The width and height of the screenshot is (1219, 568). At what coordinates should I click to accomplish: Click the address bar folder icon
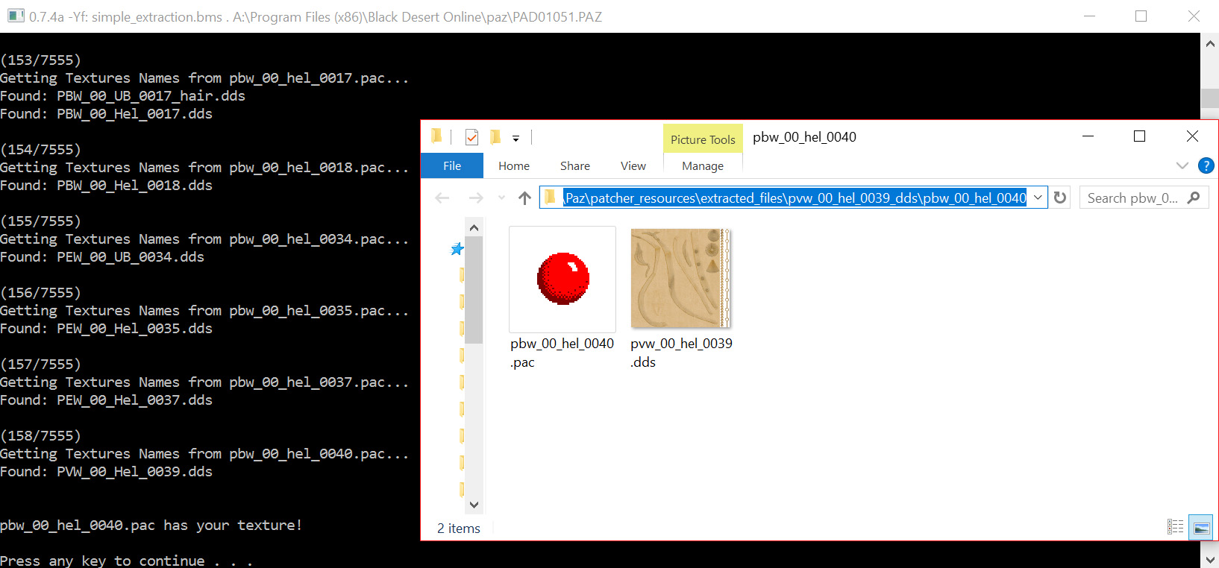[551, 197]
